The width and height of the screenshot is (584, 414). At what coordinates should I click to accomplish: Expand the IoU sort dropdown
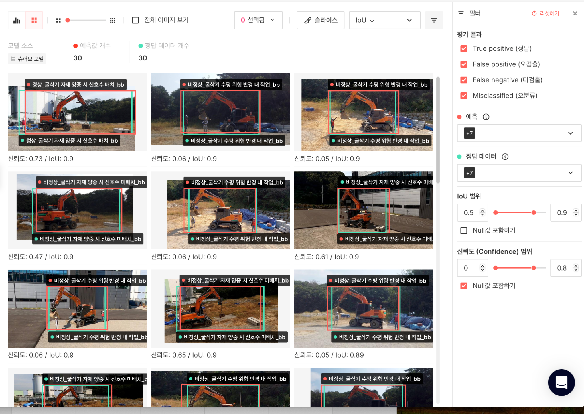[384, 20]
